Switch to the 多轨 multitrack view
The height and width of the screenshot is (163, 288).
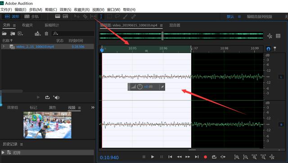click(31, 17)
